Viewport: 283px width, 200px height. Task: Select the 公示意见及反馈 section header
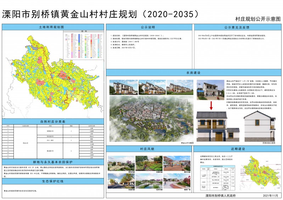point(238,27)
